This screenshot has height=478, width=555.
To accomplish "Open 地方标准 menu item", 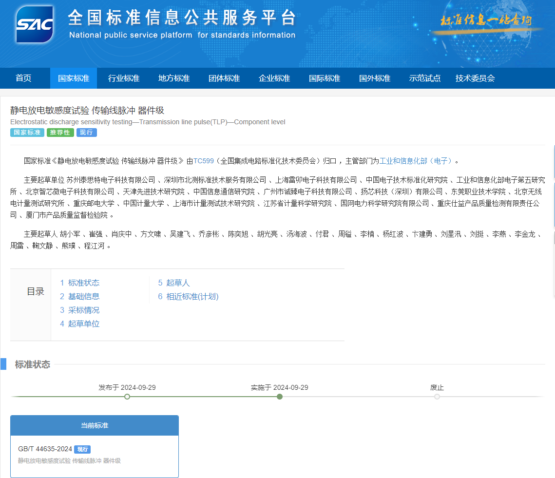I will pos(174,78).
